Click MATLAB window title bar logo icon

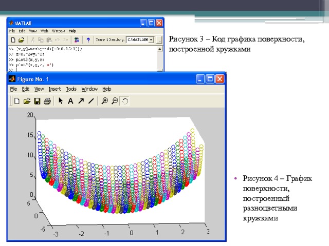[x=11, y=23]
